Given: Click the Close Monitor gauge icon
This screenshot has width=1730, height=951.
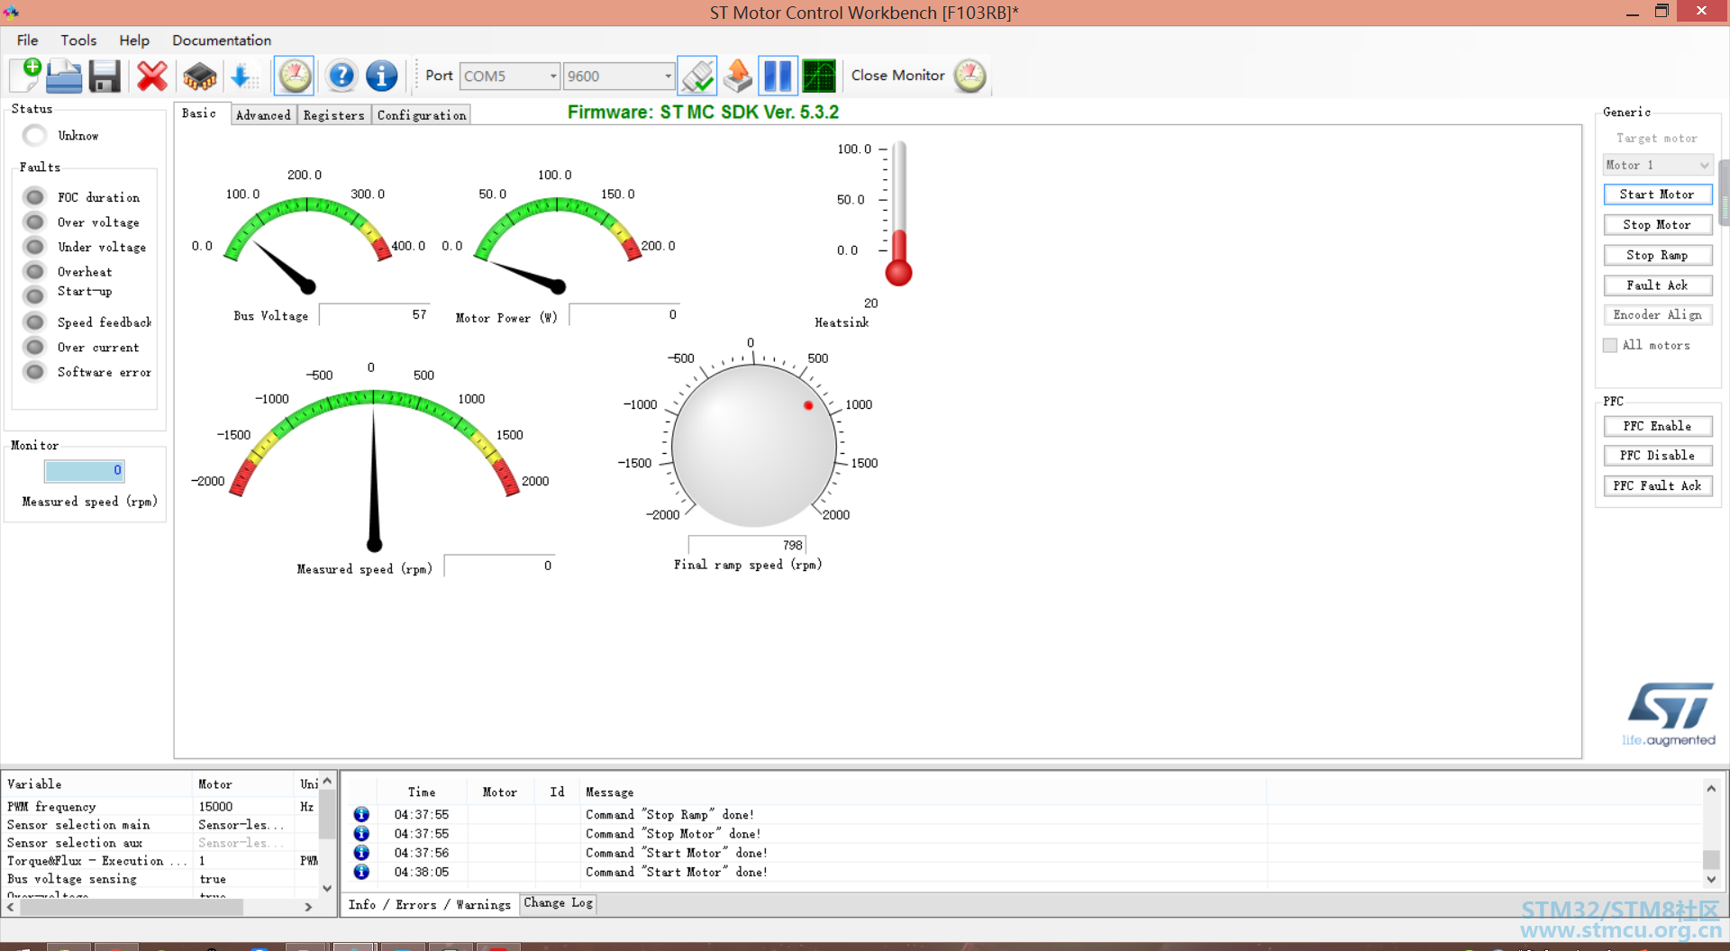Looking at the screenshot, I should 970,76.
